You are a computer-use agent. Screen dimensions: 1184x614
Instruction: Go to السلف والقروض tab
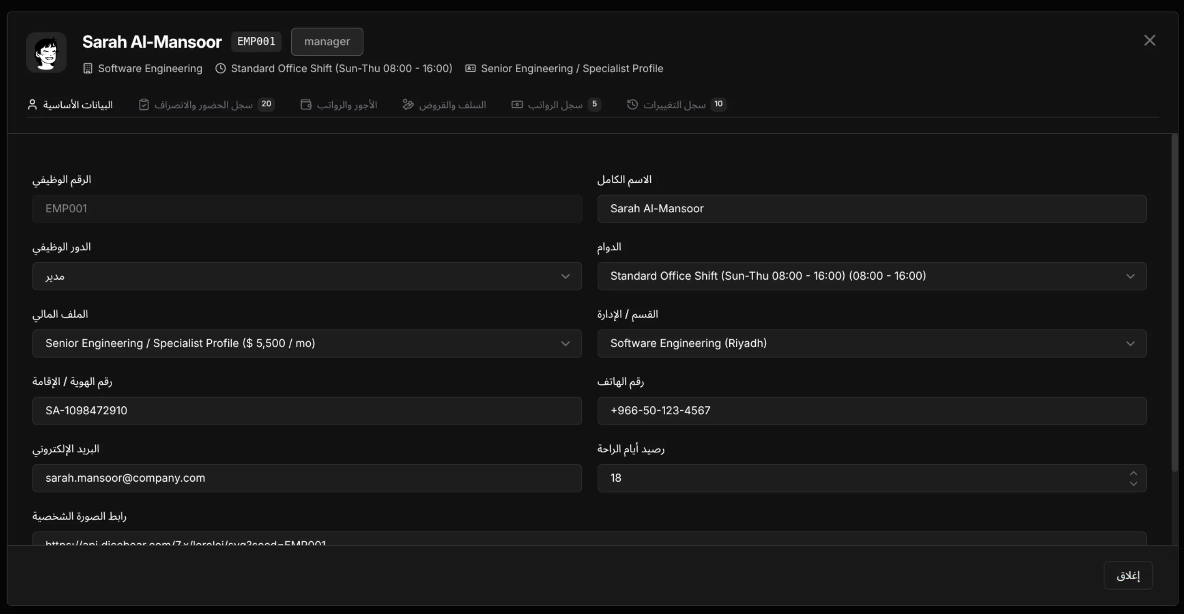pyautogui.click(x=444, y=105)
